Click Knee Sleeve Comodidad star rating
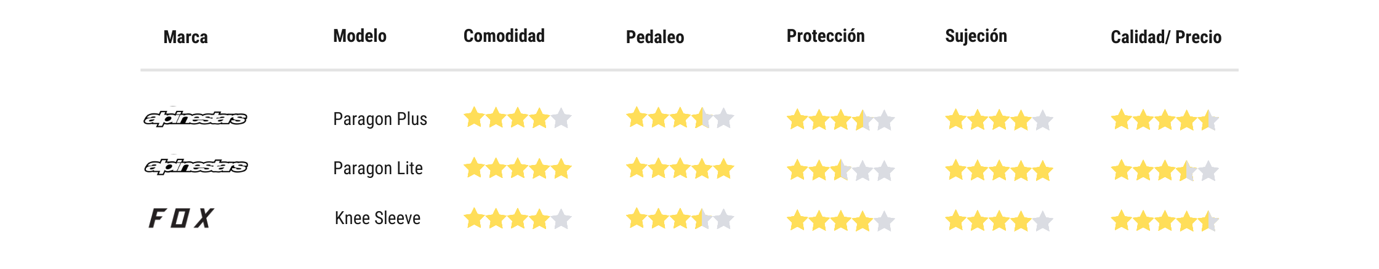1379x269 pixels. (x=517, y=219)
